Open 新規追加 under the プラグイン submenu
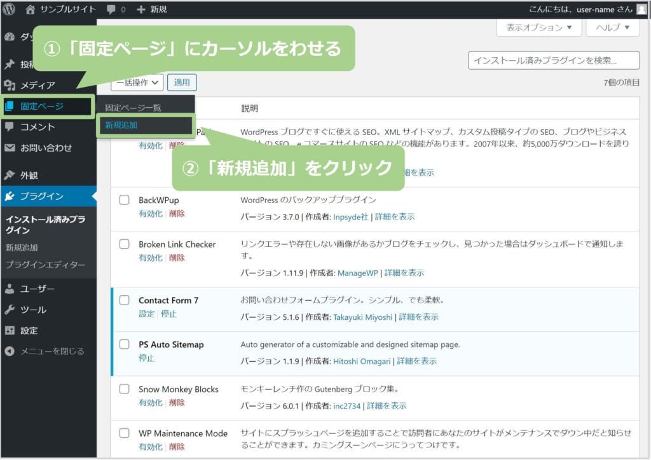The image size is (651, 460). 22,247
